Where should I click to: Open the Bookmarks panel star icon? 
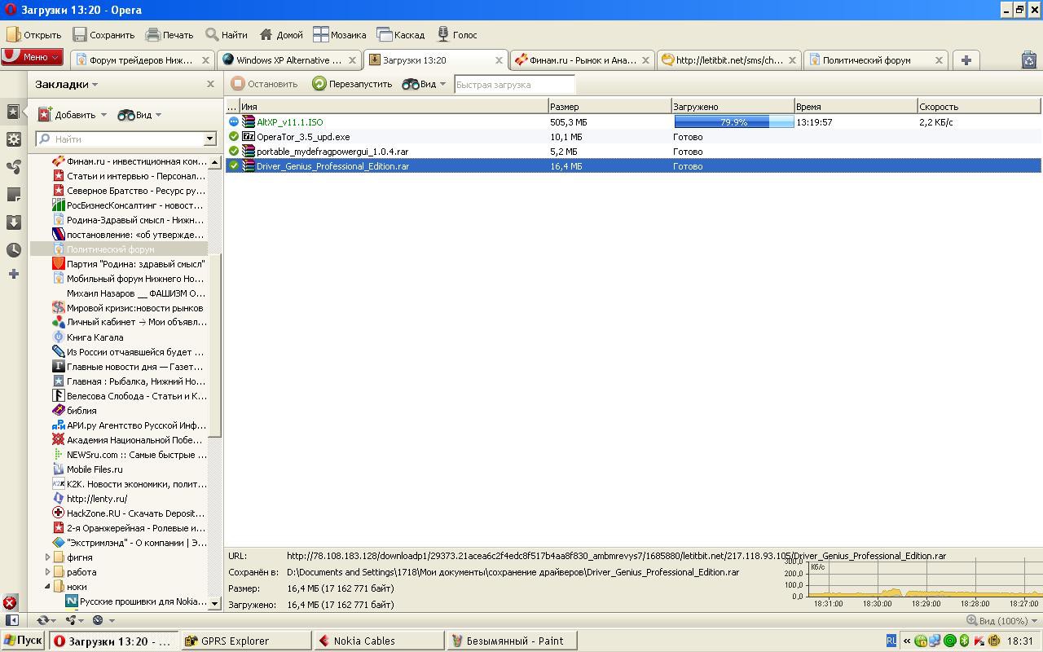point(13,112)
